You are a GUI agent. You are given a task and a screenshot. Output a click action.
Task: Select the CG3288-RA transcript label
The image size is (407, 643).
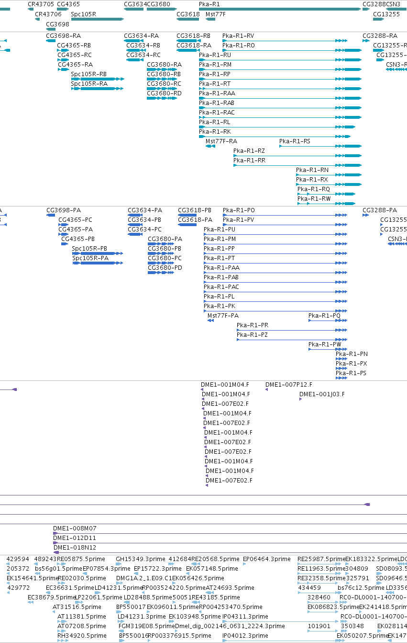[x=380, y=35]
